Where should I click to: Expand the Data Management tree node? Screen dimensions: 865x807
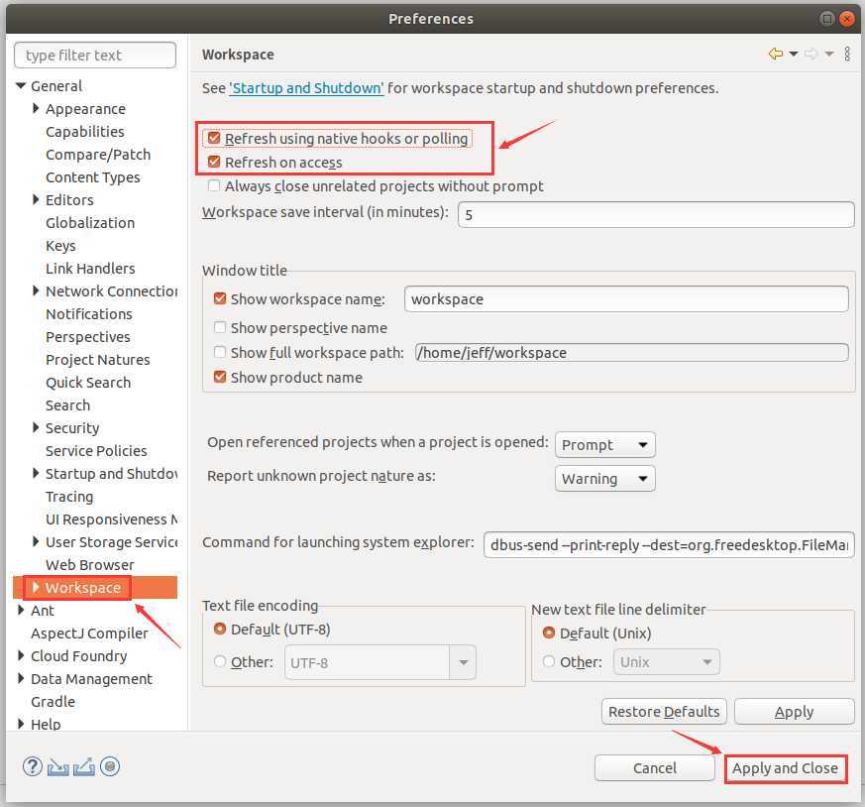[21, 678]
